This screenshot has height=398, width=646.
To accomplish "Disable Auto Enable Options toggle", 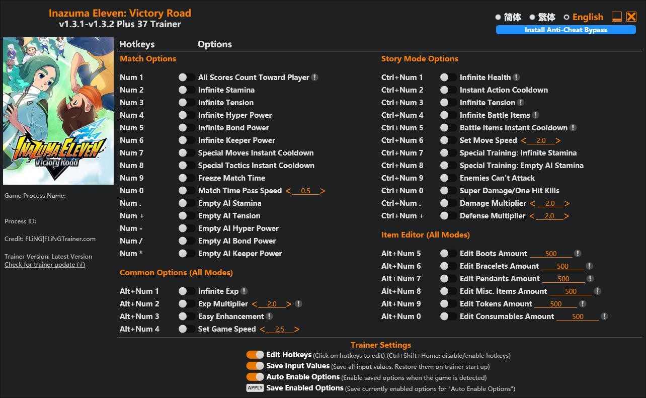I will [255, 377].
